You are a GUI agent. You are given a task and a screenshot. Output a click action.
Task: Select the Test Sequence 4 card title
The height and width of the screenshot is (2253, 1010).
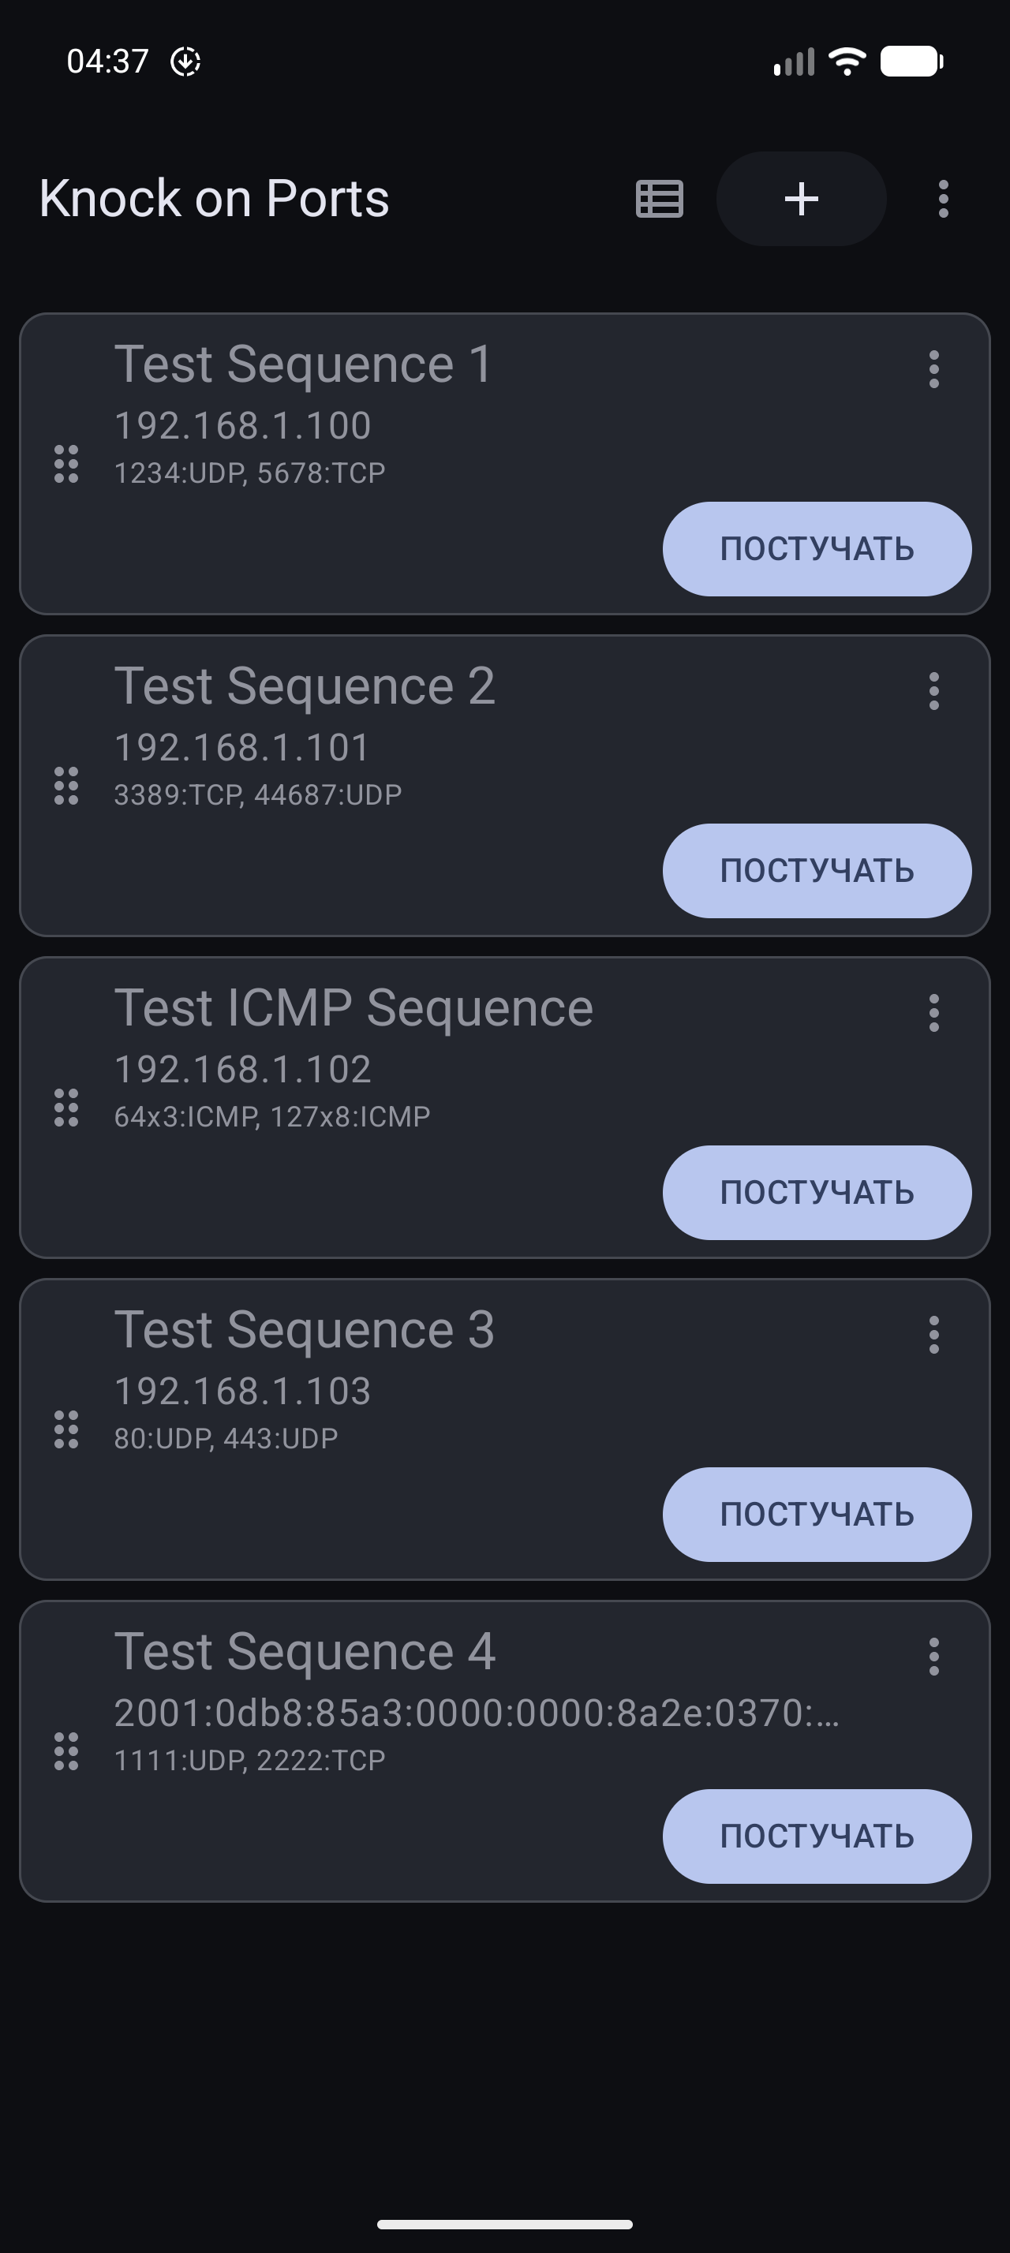pos(305,1651)
